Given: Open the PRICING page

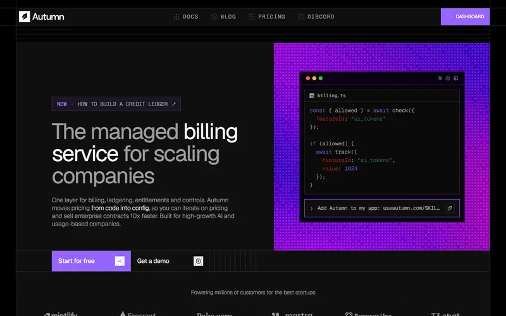Looking at the screenshot, I should tap(266, 17).
